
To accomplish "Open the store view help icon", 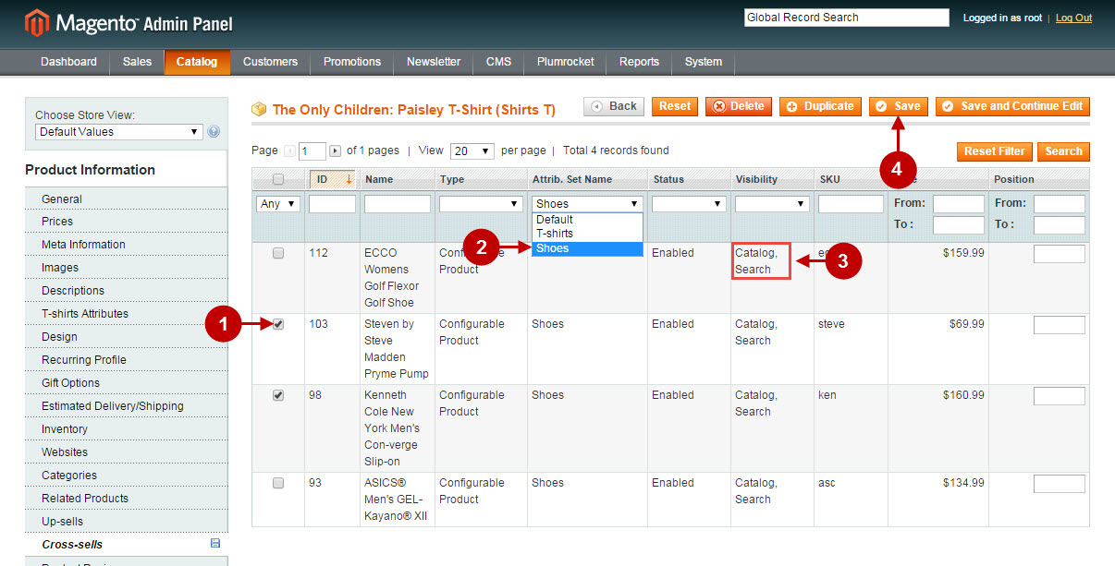I will point(214,132).
